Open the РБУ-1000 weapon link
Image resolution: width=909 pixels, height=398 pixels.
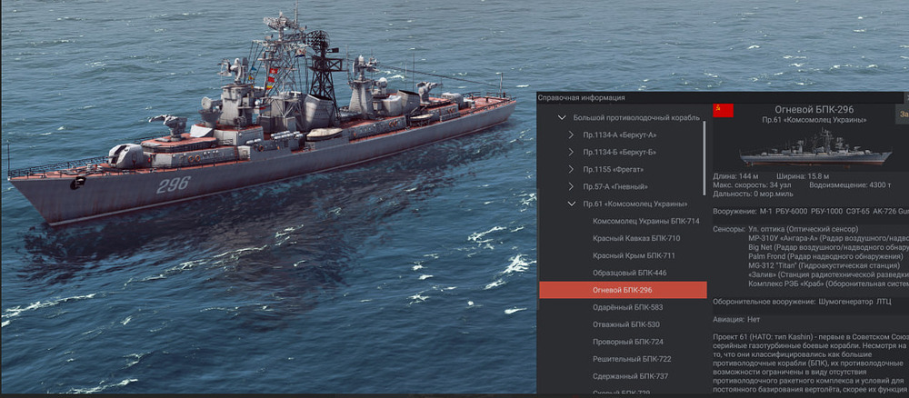click(x=825, y=212)
